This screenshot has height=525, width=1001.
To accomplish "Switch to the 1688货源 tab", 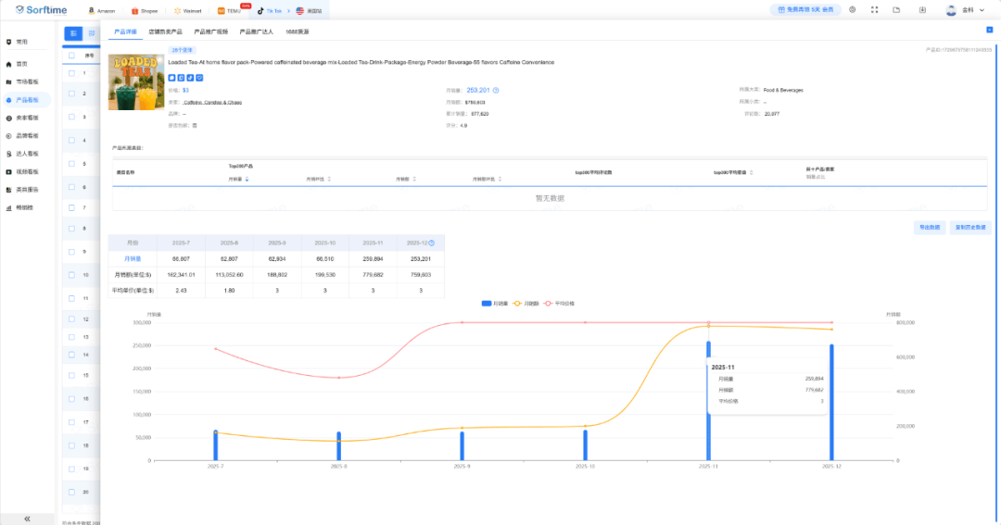I will (298, 31).
